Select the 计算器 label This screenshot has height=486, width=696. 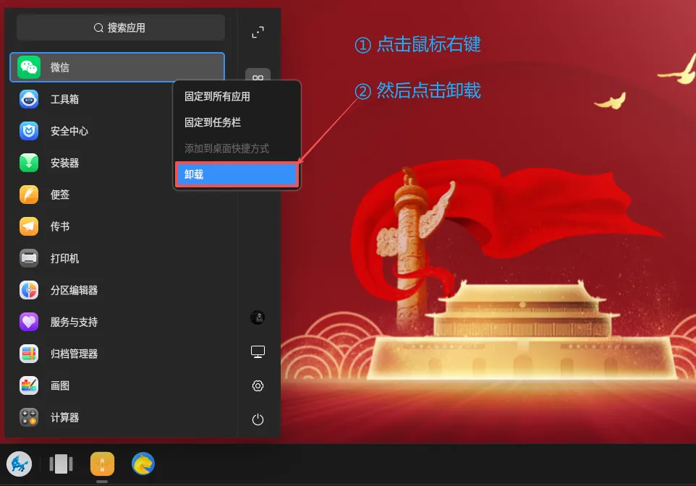coord(65,417)
